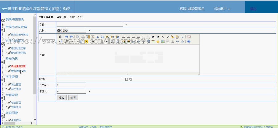Image resolution: width=278 pixels, height=128 pixels.
Task: Collapse the 通知信息 tree node
Action: coord(2,57)
